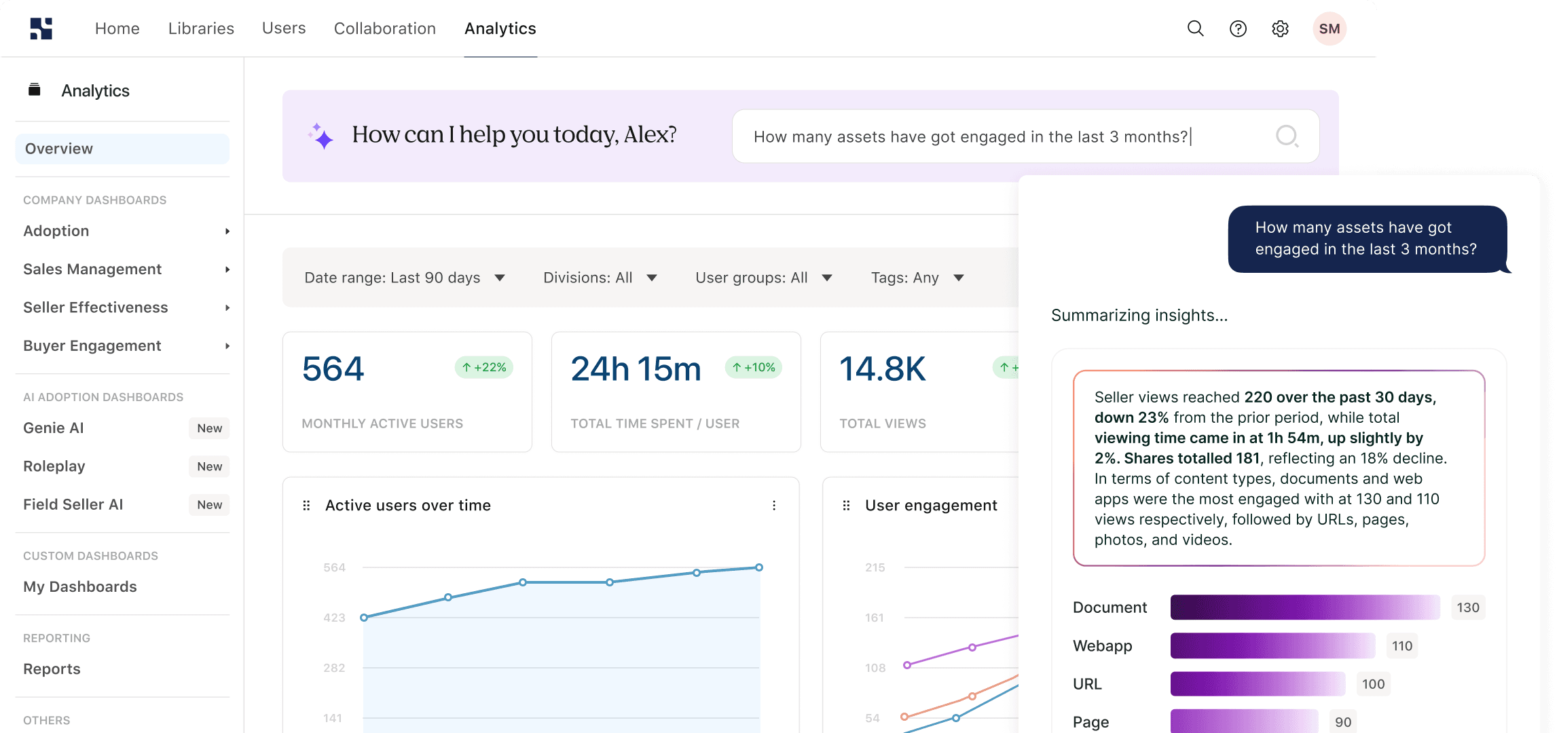Viewport: 1559px width, 733px height.
Task: Go to the Home tab
Action: pyautogui.click(x=117, y=29)
